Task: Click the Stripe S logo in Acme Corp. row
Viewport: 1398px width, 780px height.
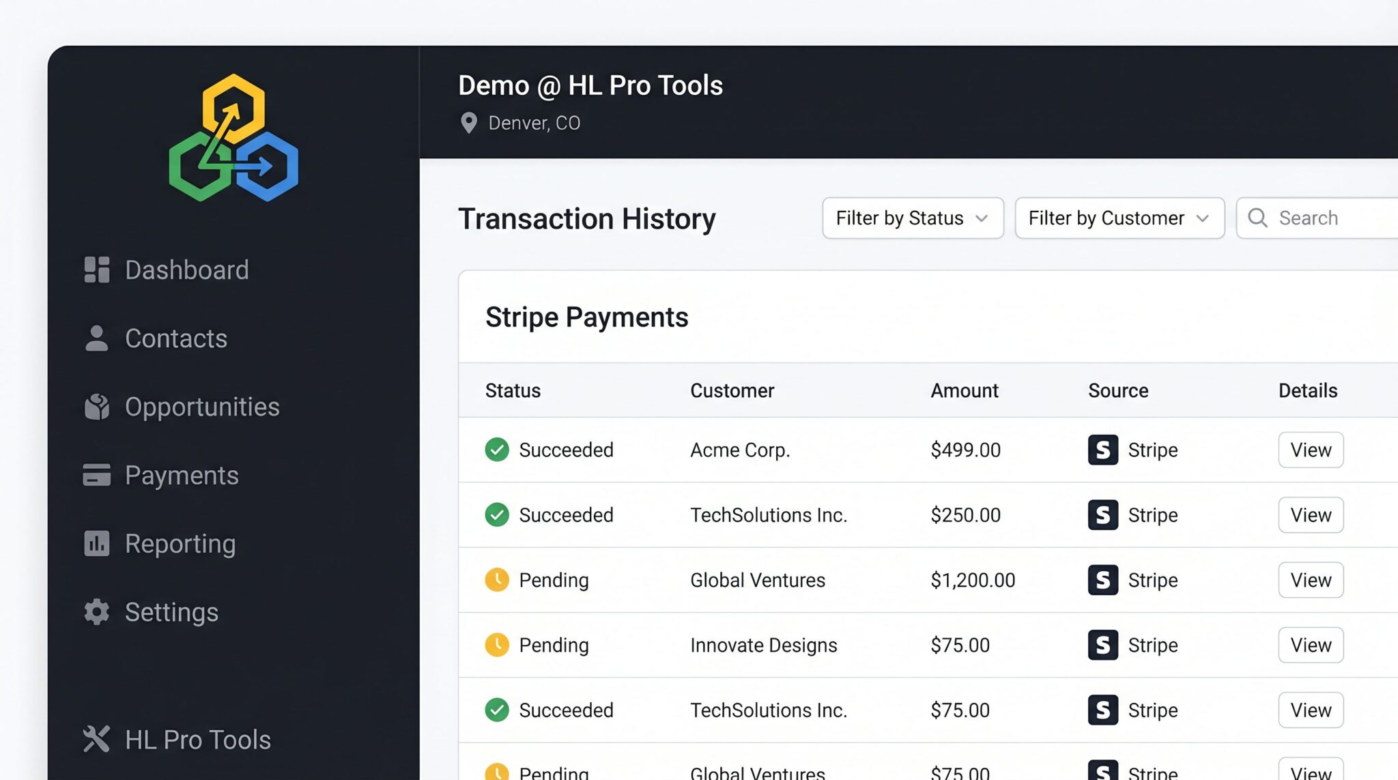Action: [1102, 450]
